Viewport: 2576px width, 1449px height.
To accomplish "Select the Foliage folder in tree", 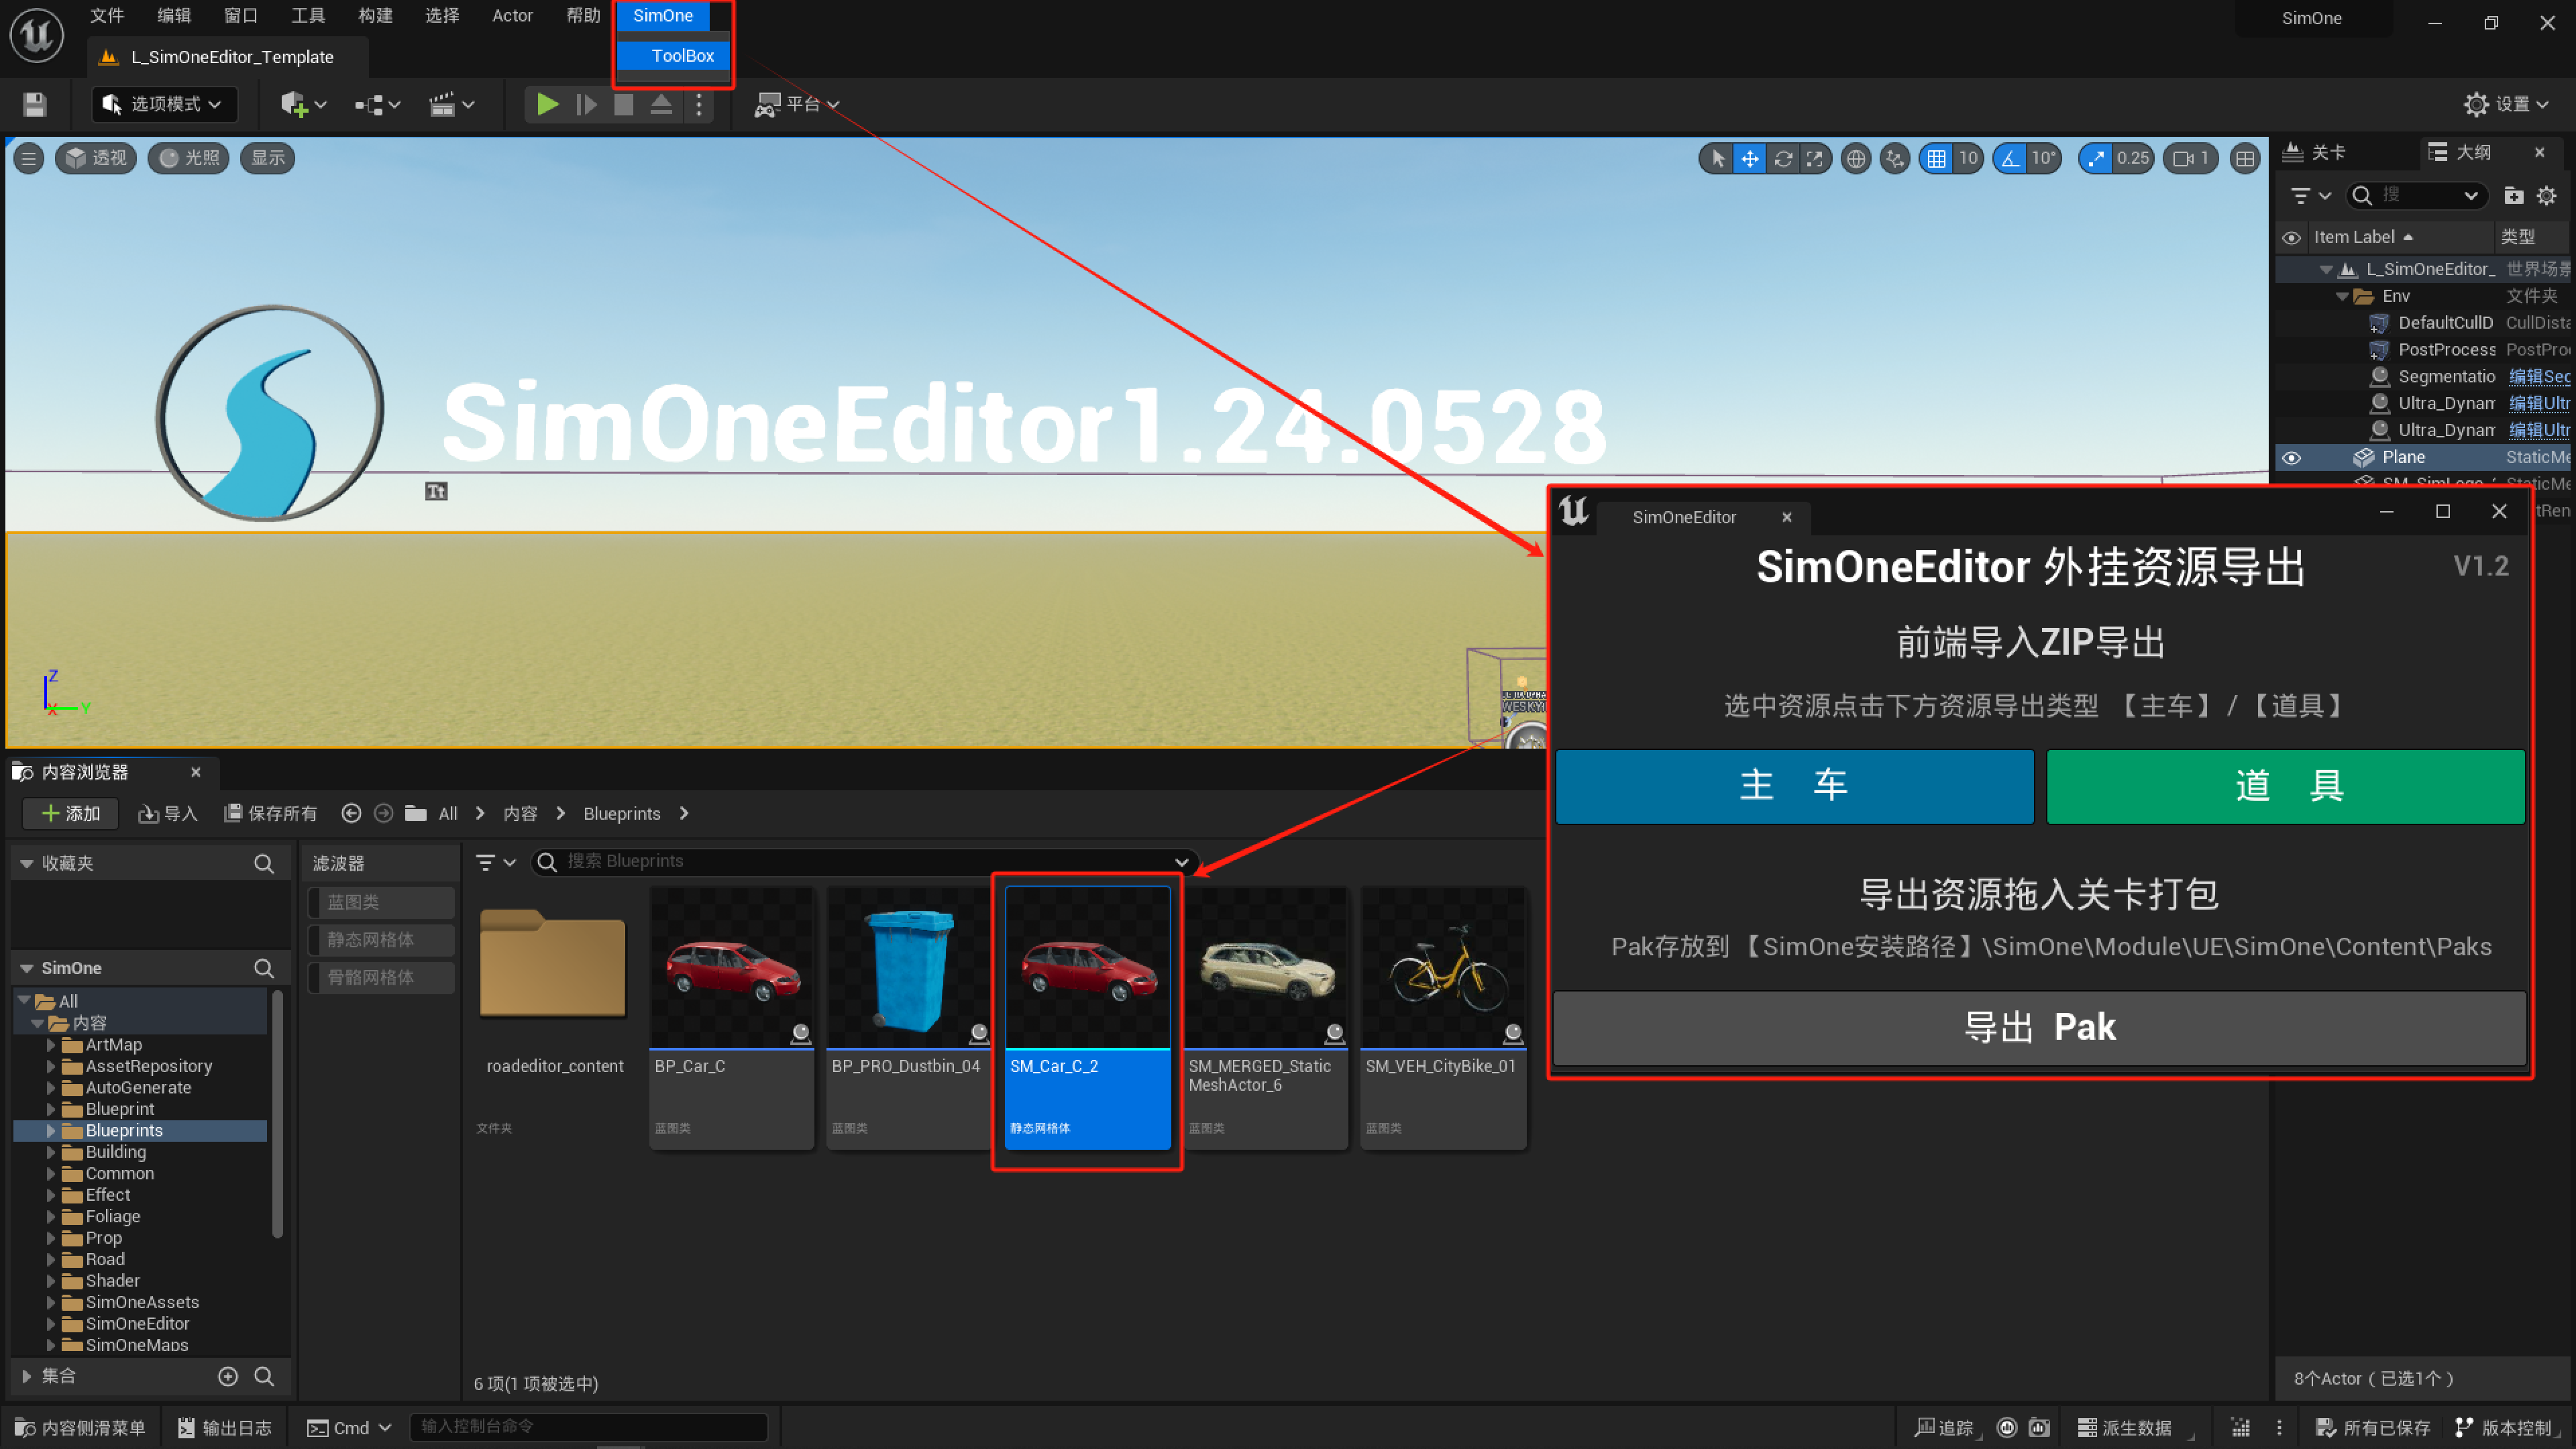I will [x=113, y=1217].
